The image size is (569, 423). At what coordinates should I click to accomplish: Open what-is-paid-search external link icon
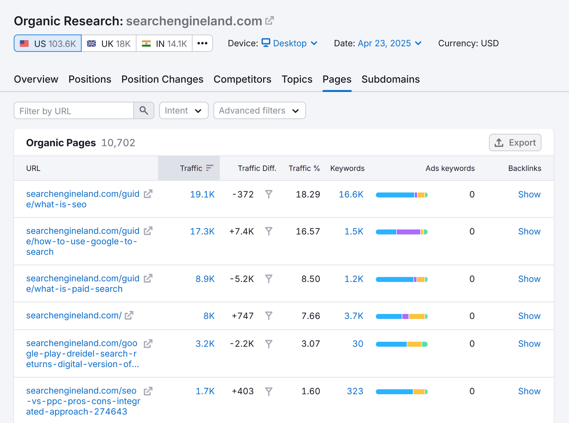click(148, 278)
